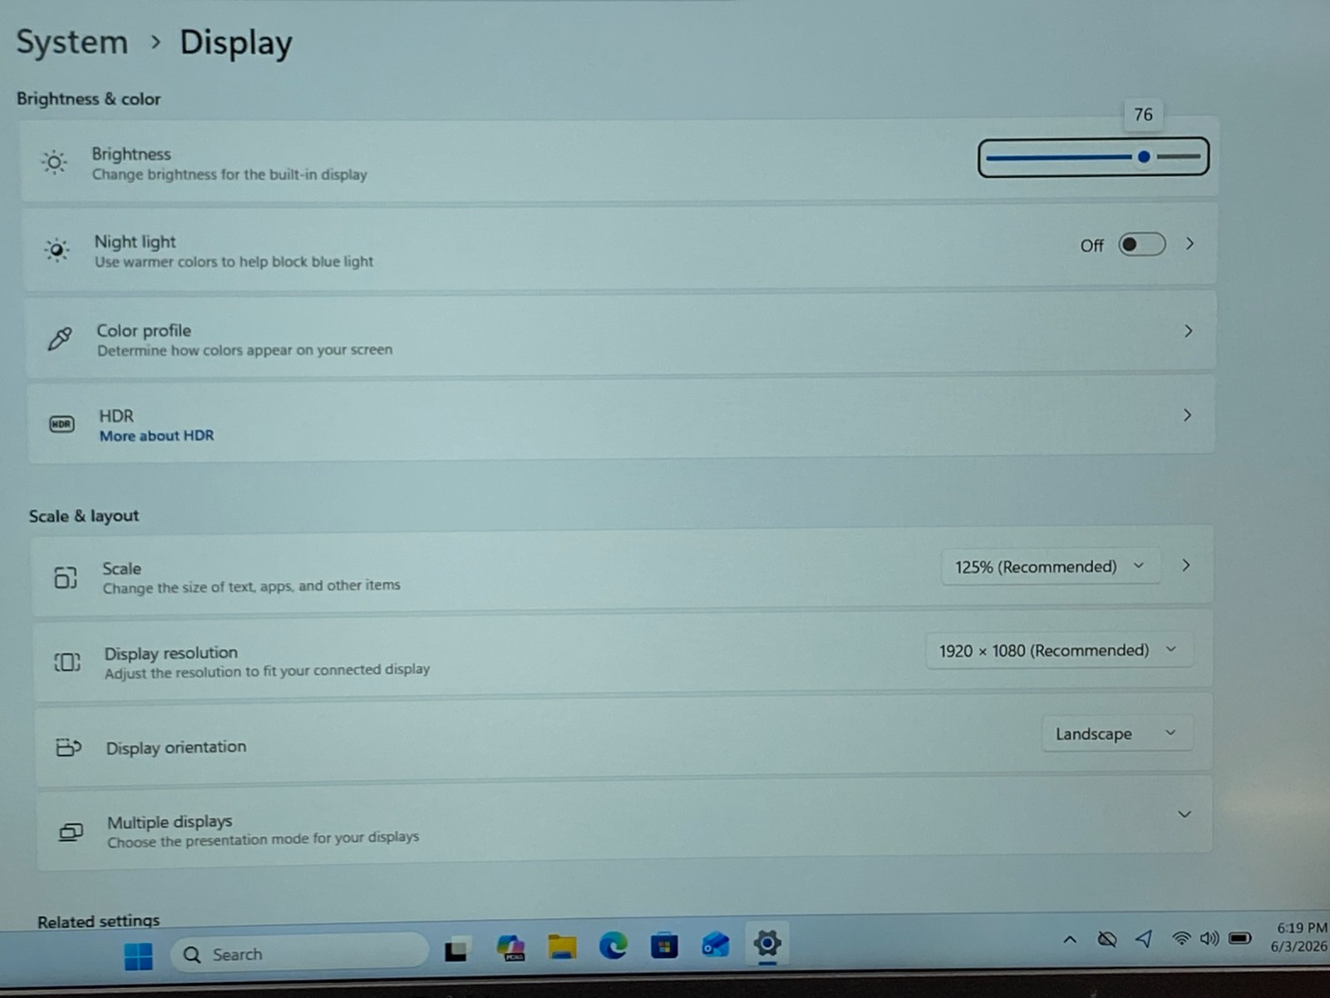The height and width of the screenshot is (998, 1330).
Task: Click the Color profile row title
Action: (x=144, y=330)
